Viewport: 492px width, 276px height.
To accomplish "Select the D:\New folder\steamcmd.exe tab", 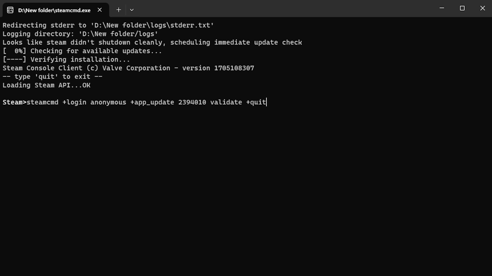I will [x=54, y=10].
